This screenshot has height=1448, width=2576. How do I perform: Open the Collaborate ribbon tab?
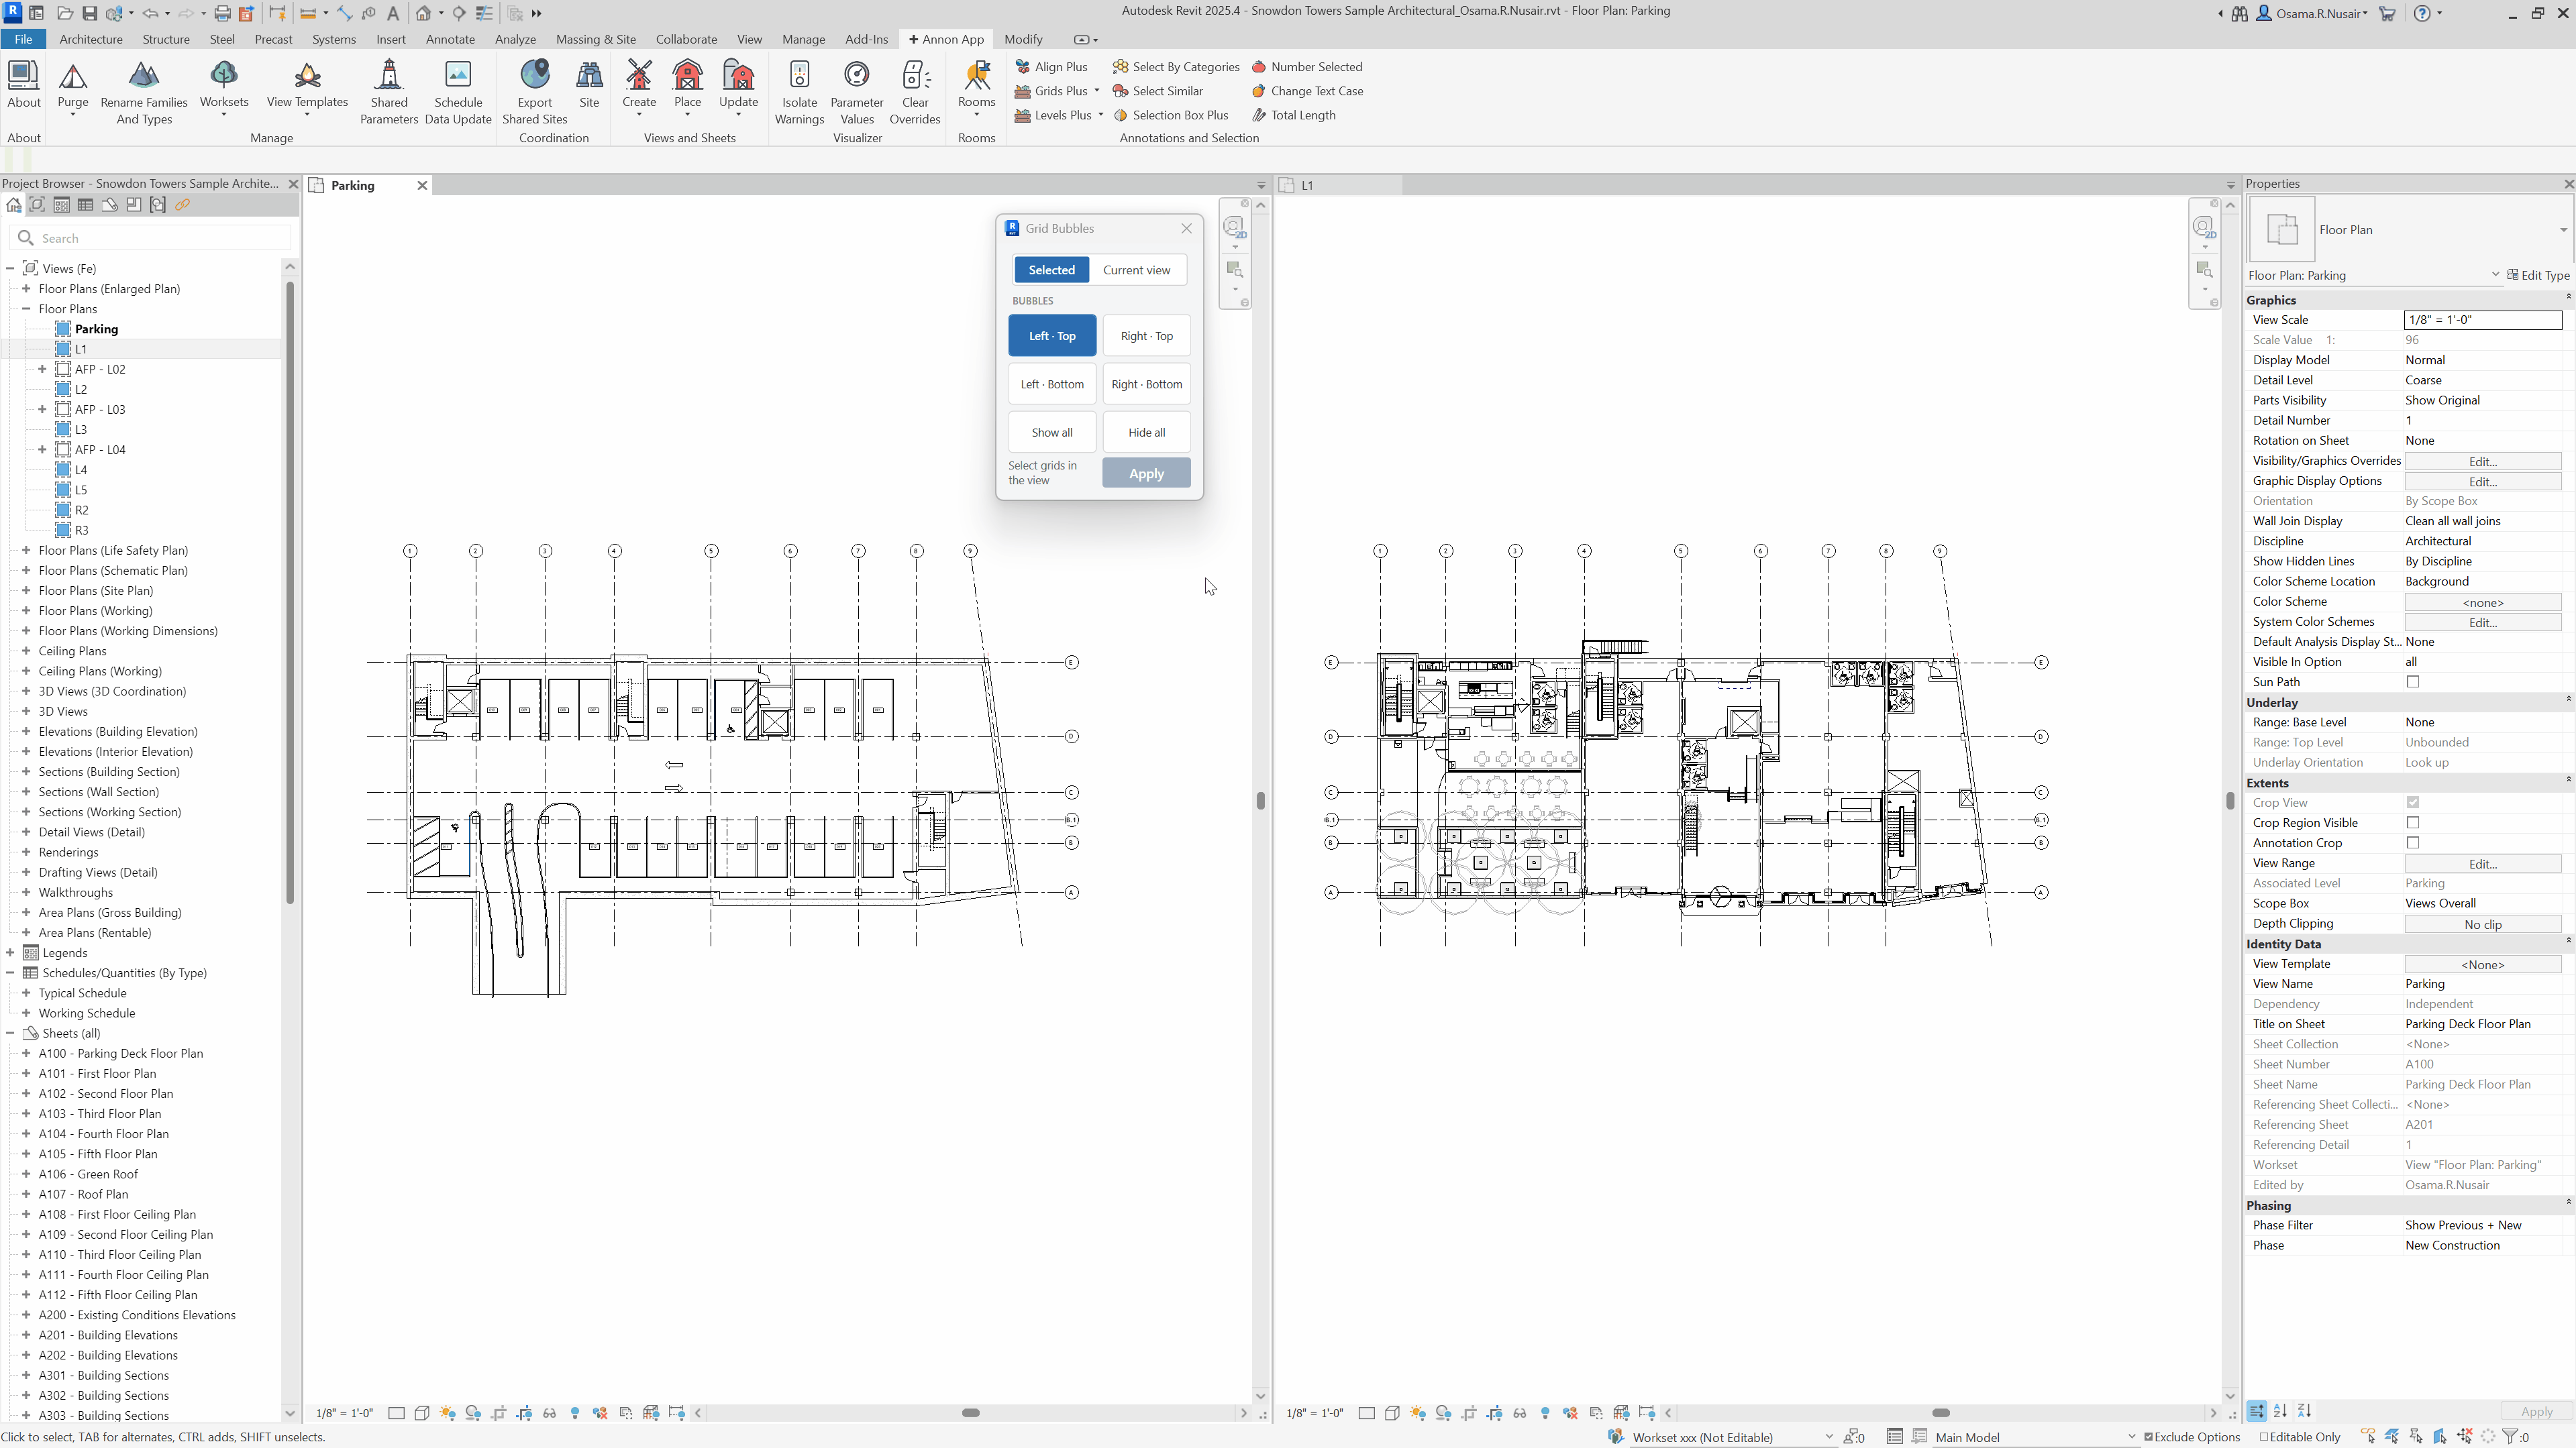point(686,39)
